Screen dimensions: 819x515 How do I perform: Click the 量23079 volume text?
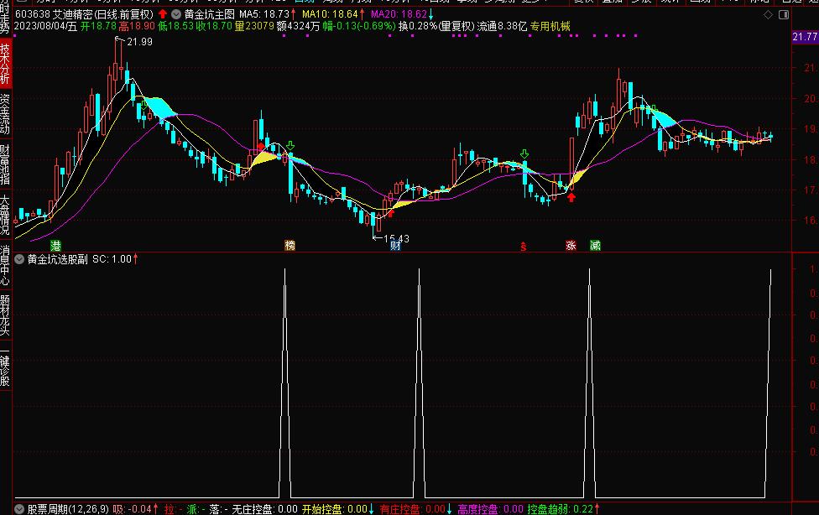coord(254,26)
